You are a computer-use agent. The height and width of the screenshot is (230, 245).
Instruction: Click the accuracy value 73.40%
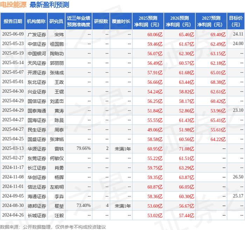click(x=84, y=205)
